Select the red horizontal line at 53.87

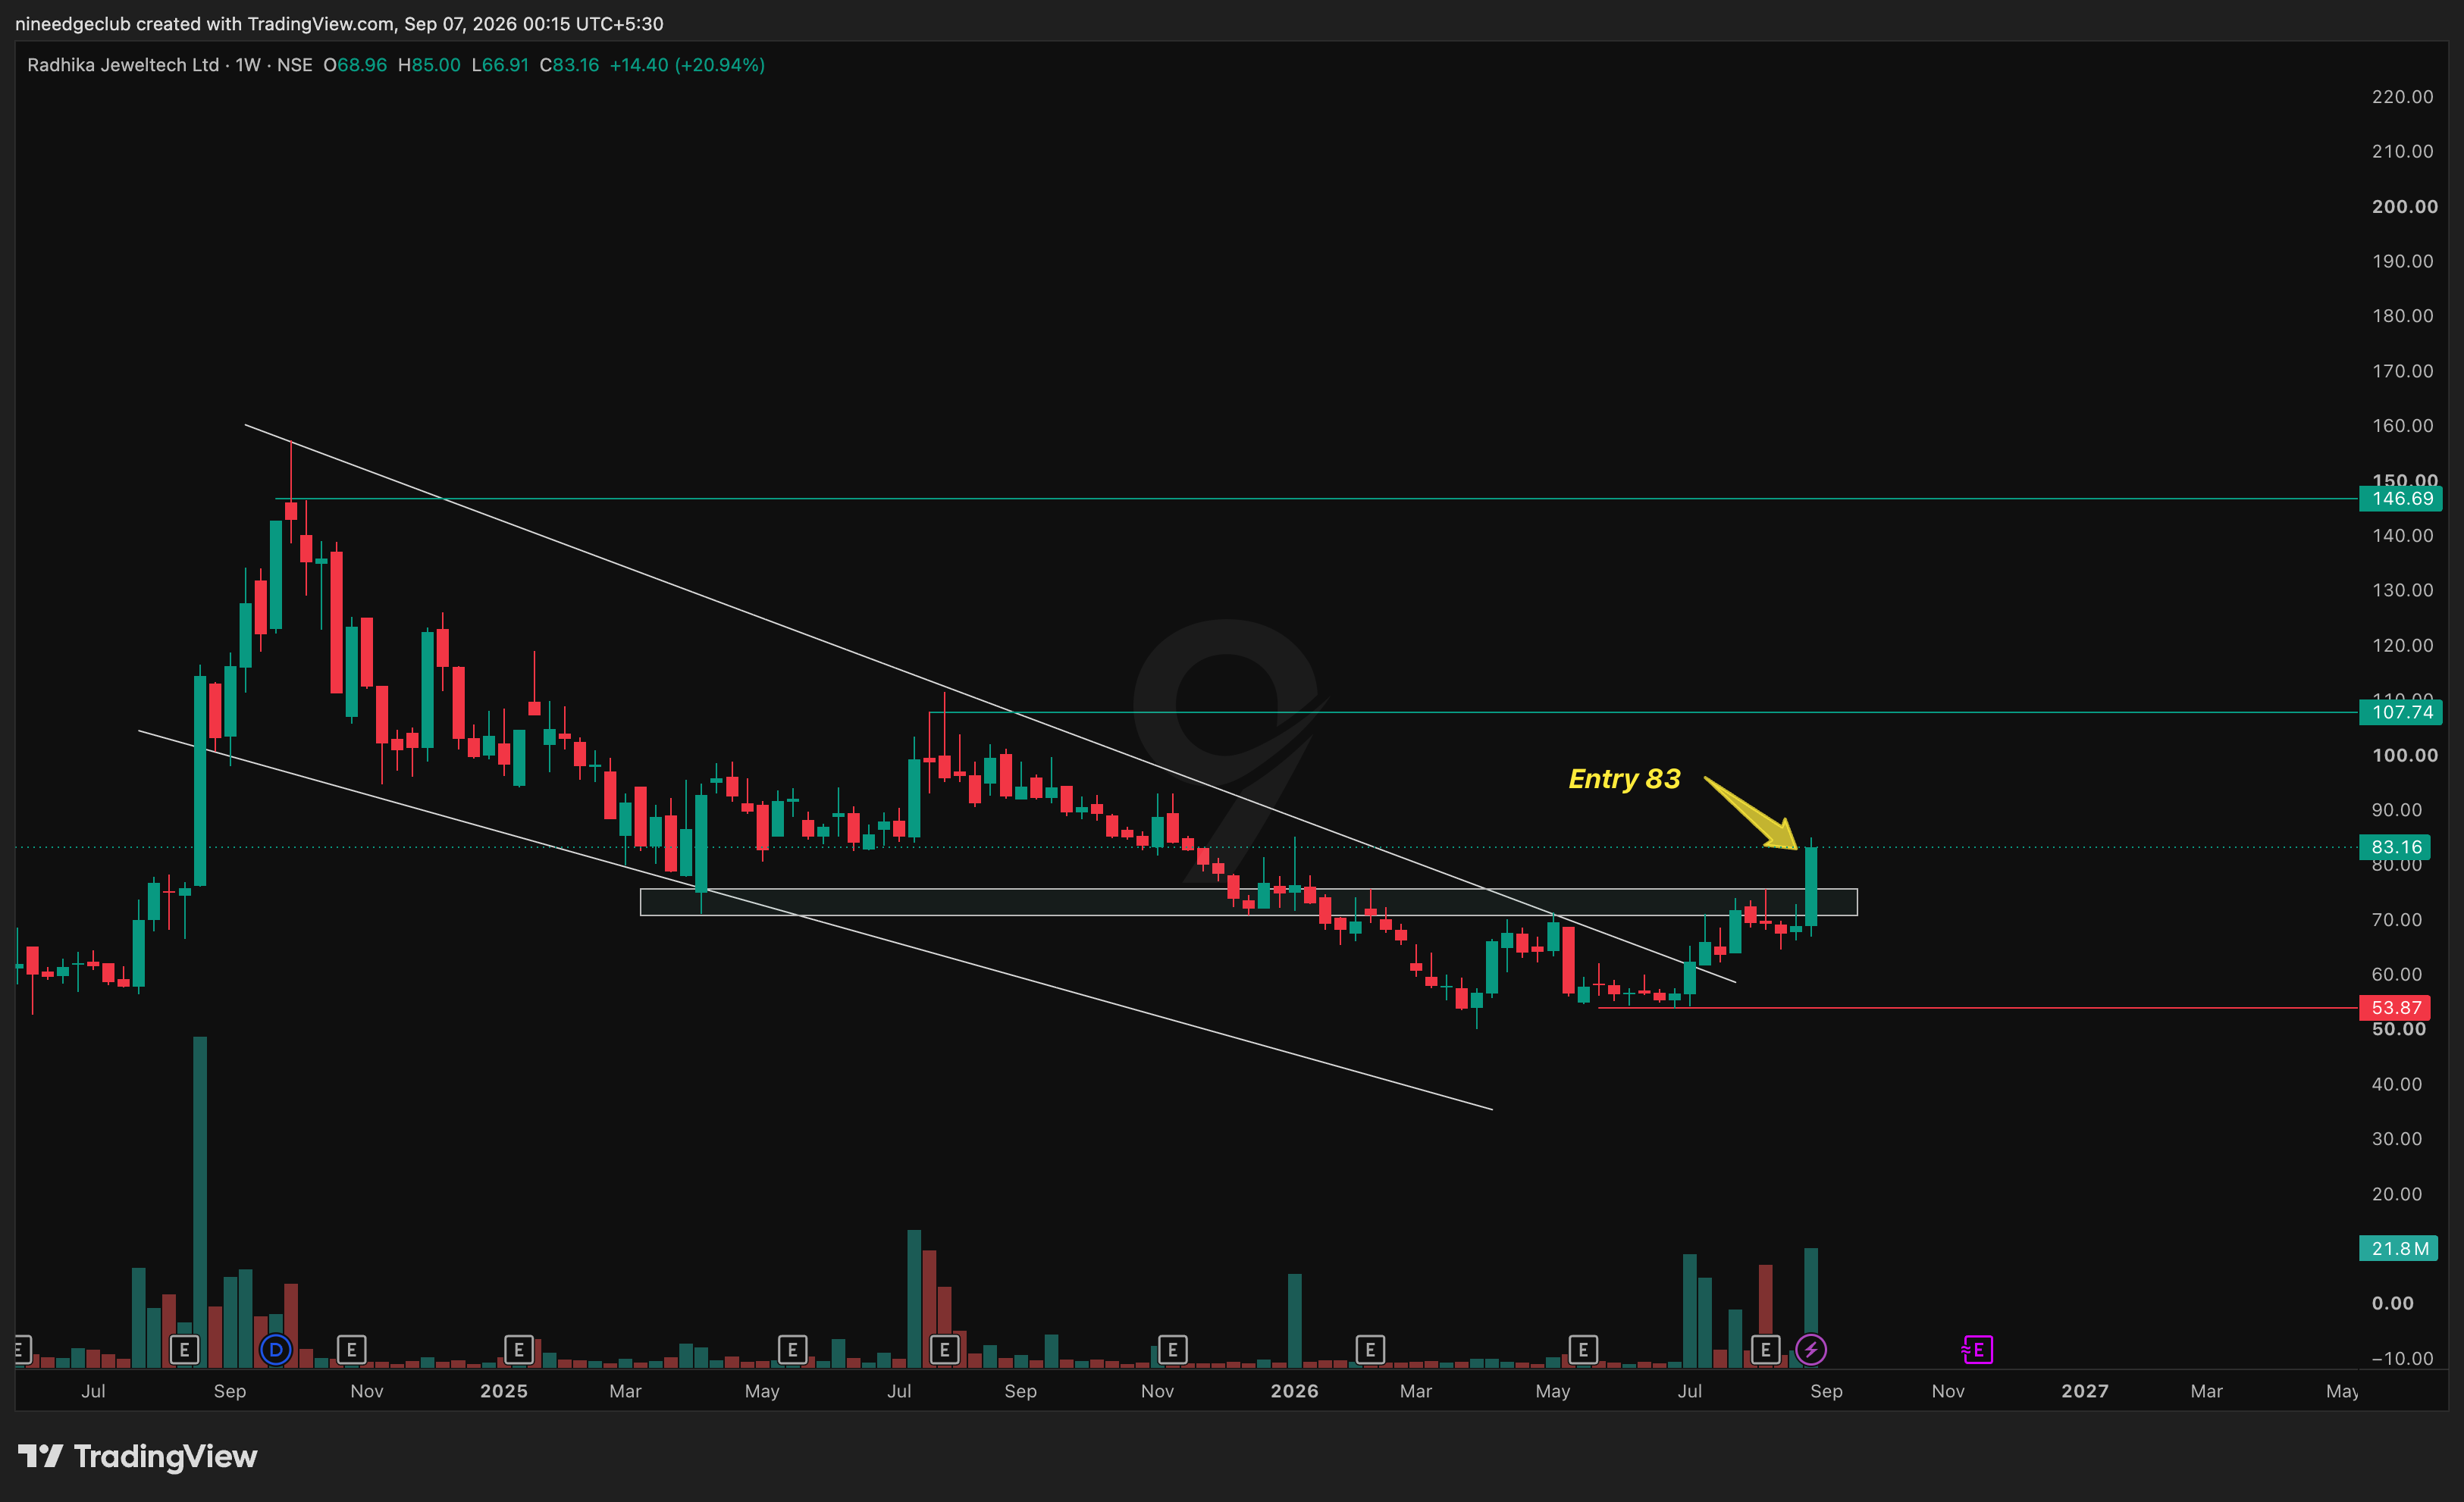1978,1007
